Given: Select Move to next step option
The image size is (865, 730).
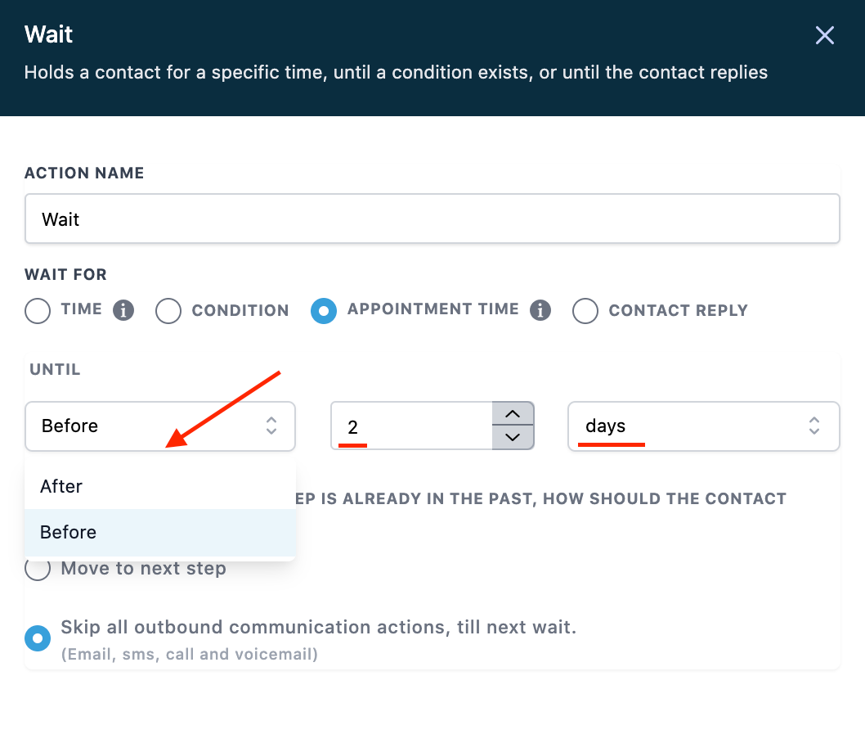Looking at the screenshot, I should (38, 569).
